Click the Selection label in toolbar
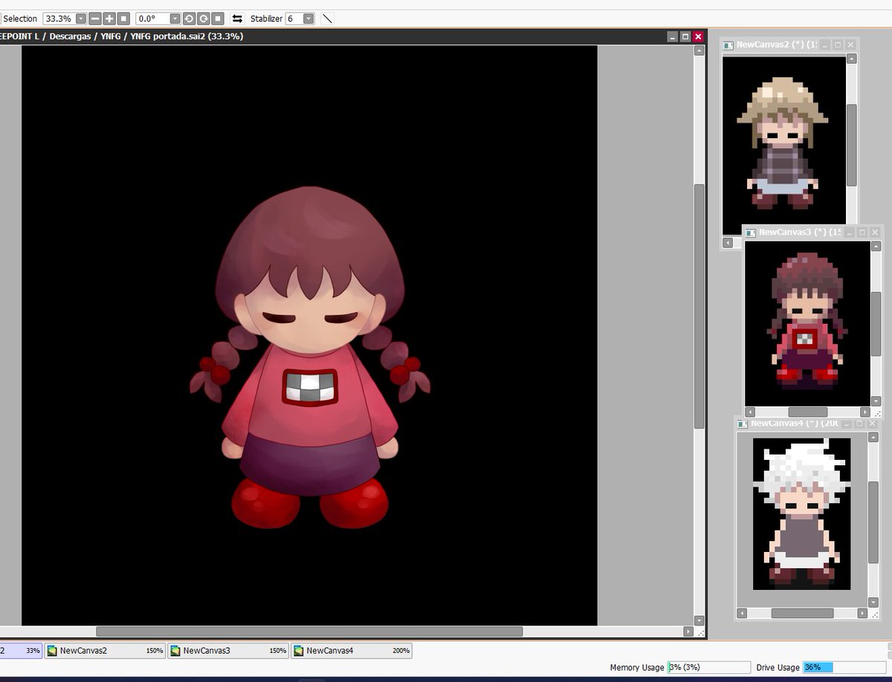 tap(20, 19)
